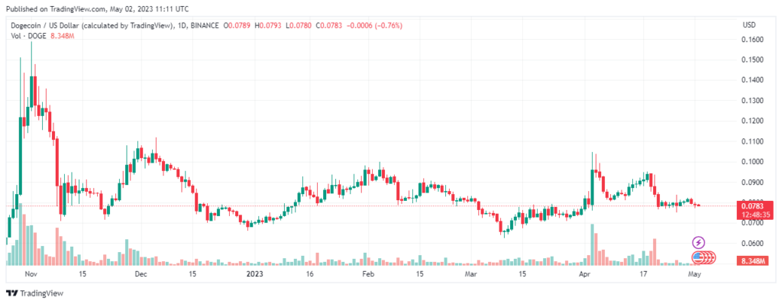Screen dimensions: 782x304
Task: Click the 0.0600 price axis label
Action: coord(752,244)
